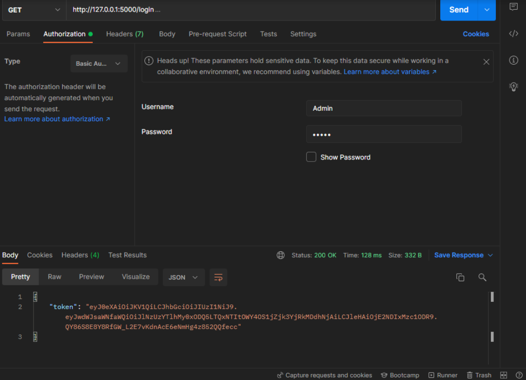Copy the response body icon
Screen dimensions: 526x380
[x=460, y=277]
